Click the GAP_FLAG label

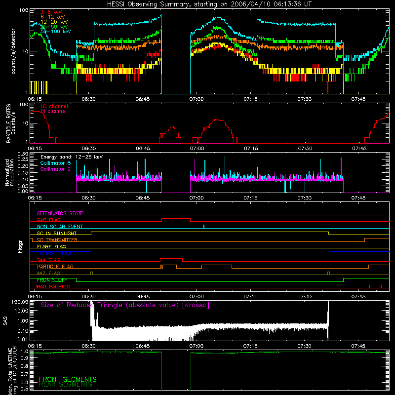48,220
